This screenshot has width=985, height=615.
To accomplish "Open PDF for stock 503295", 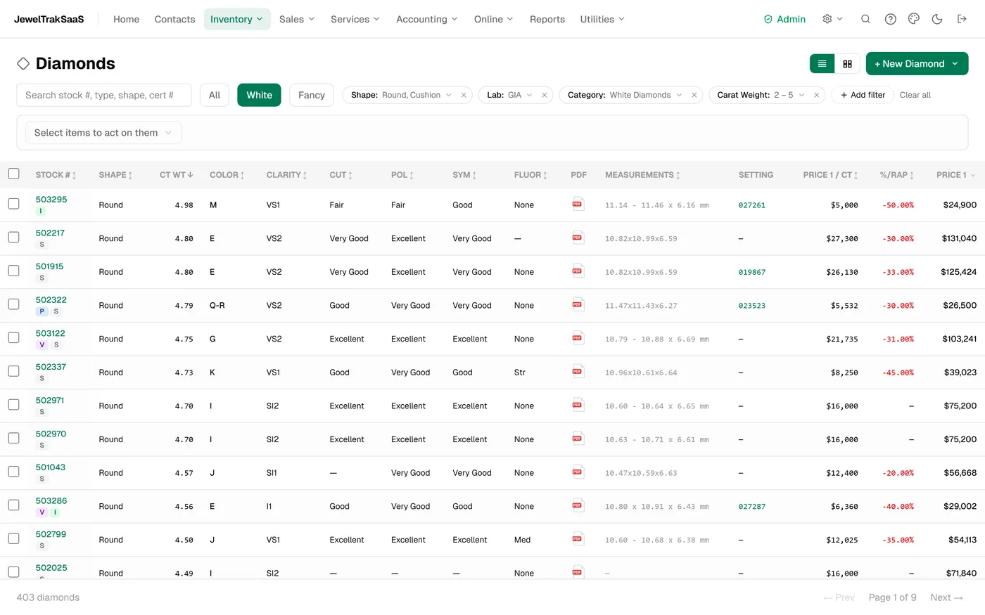I will [x=578, y=205].
